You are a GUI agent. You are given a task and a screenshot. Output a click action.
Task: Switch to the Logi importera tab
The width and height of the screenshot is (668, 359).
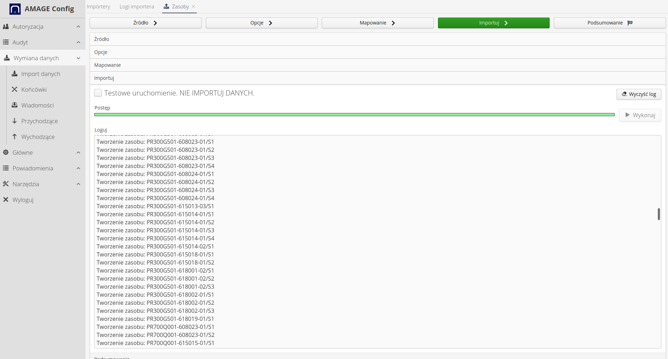[x=137, y=7]
